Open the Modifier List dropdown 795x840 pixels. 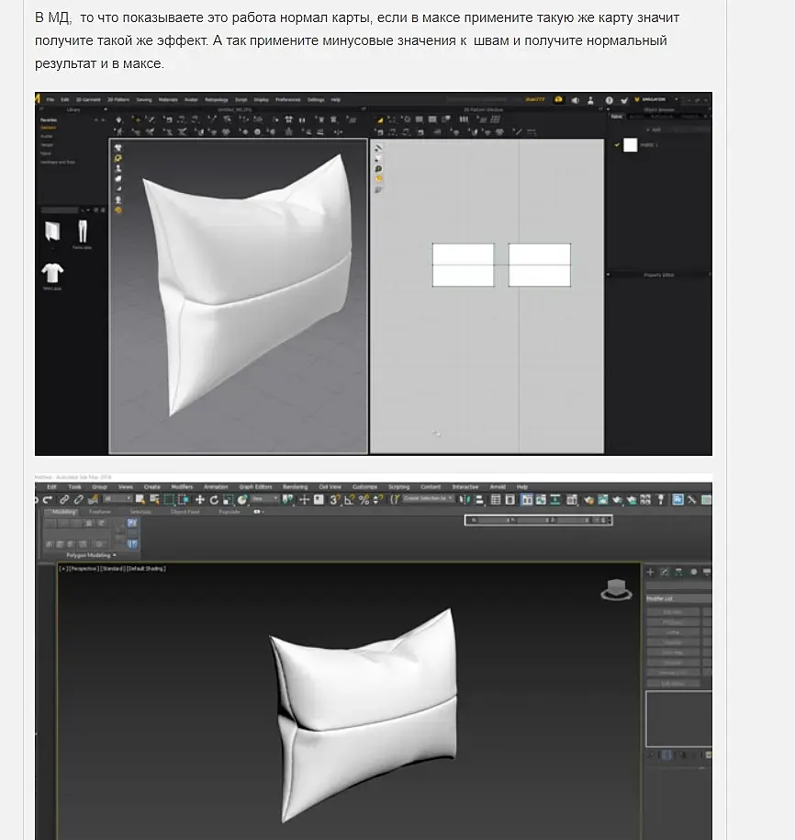(x=679, y=598)
